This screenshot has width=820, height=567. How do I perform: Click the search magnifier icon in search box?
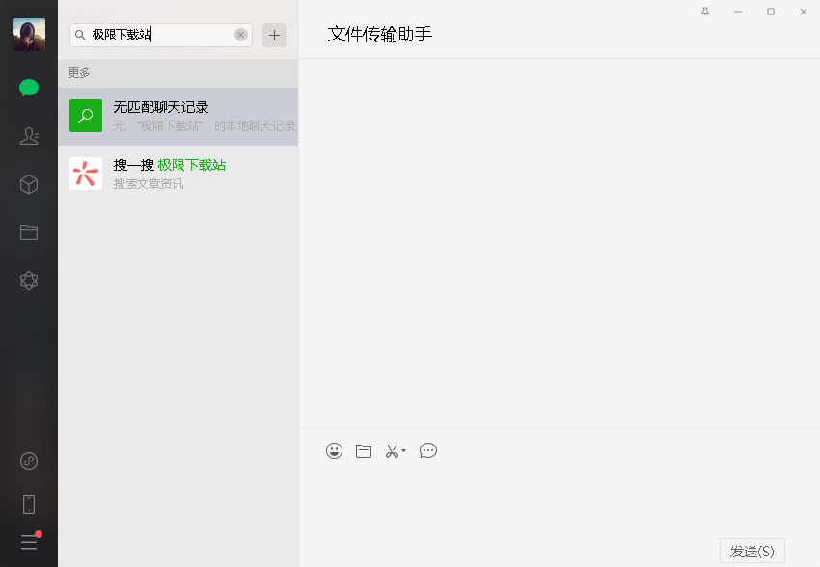tap(80, 35)
